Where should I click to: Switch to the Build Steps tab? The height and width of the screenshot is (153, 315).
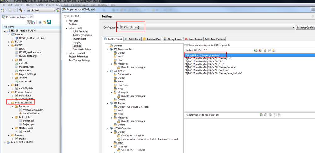[x=132, y=39]
